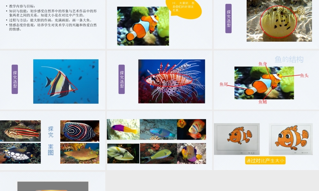Click the 鱼的结构 slide title
The image size is (319, 191).
(289, 59)
